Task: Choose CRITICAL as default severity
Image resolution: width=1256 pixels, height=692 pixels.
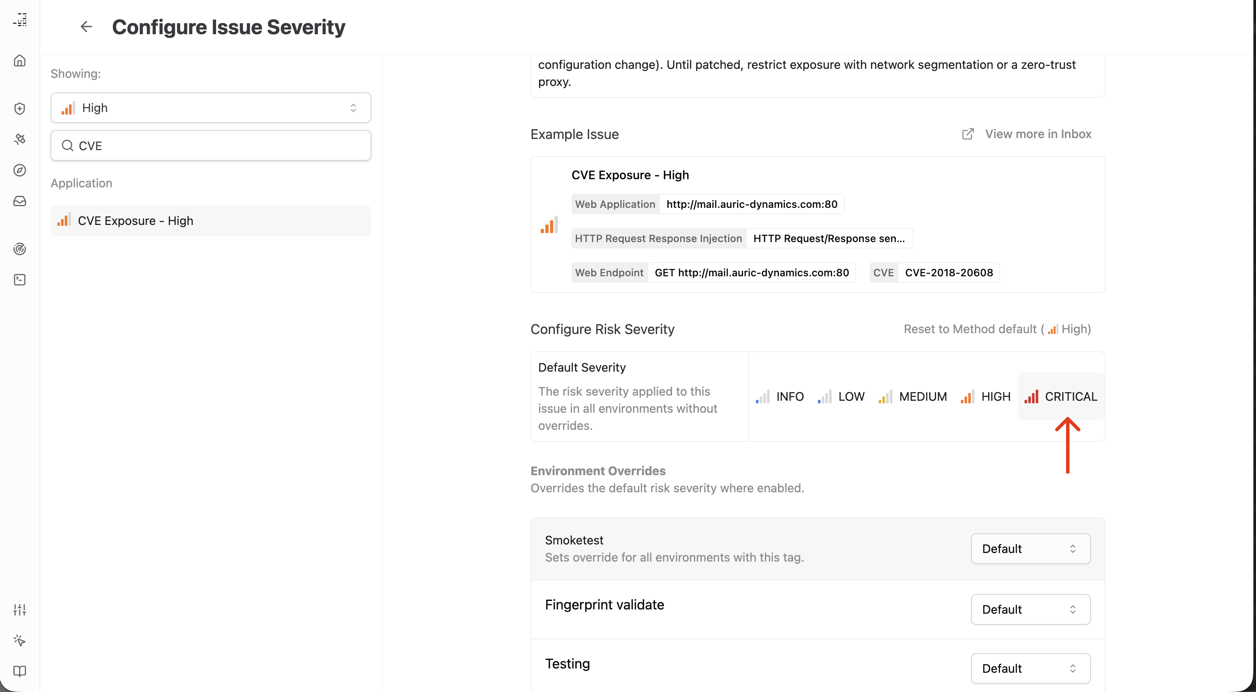Action: [1060, 397]
